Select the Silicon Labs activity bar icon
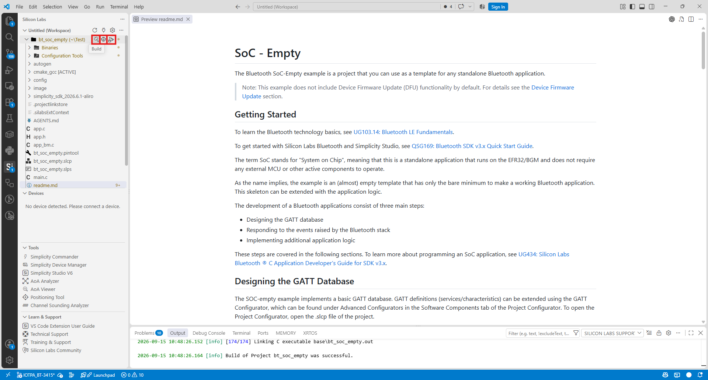708x380 pixels. pyautogui.click(x=10, y=167)
